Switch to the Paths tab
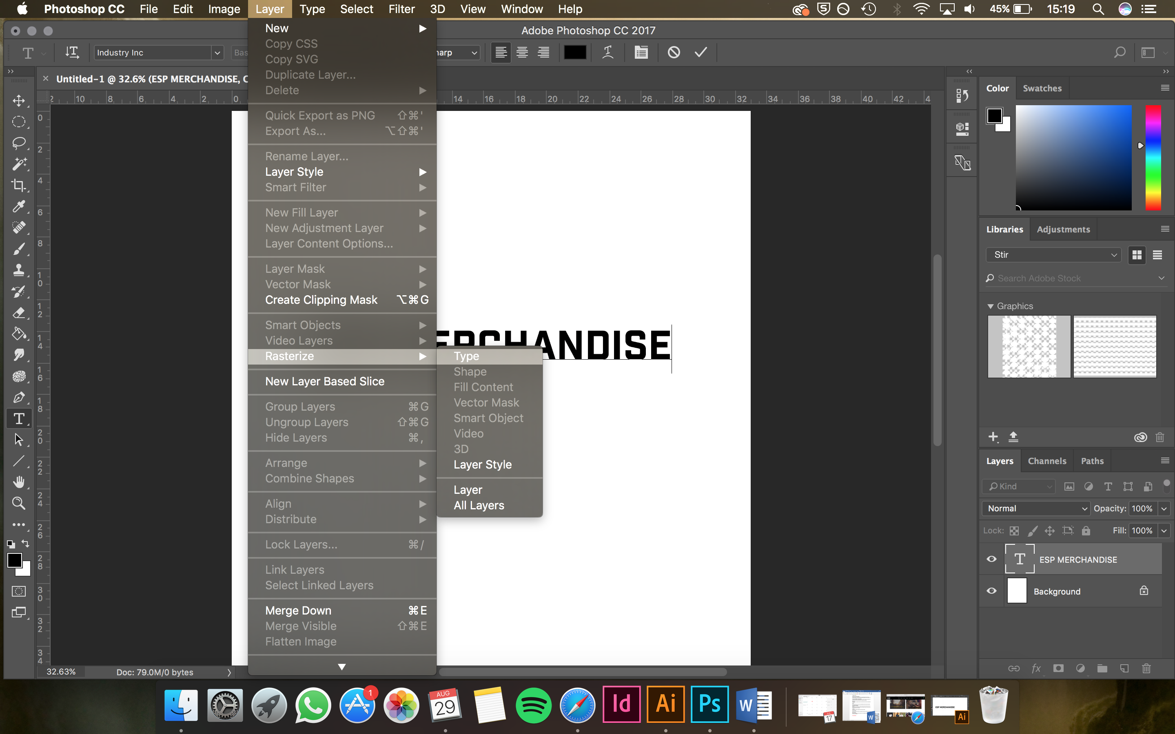 [x=1091, y=460]
